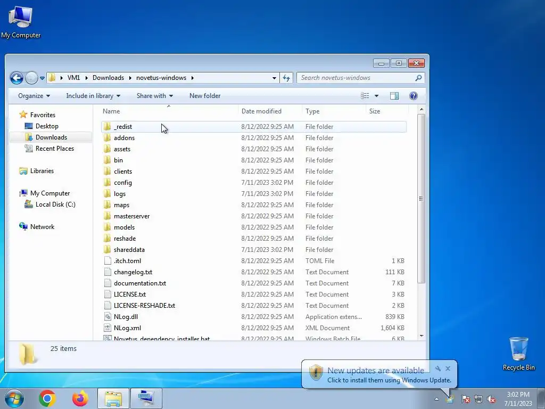
Task: Select the assets folder icon
Action: click(107, 149)
